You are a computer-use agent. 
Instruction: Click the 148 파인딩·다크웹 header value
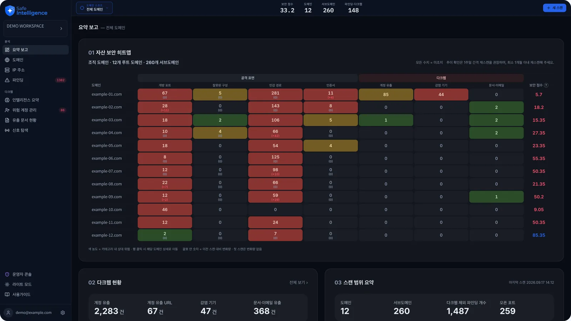(x=353, y=10)
